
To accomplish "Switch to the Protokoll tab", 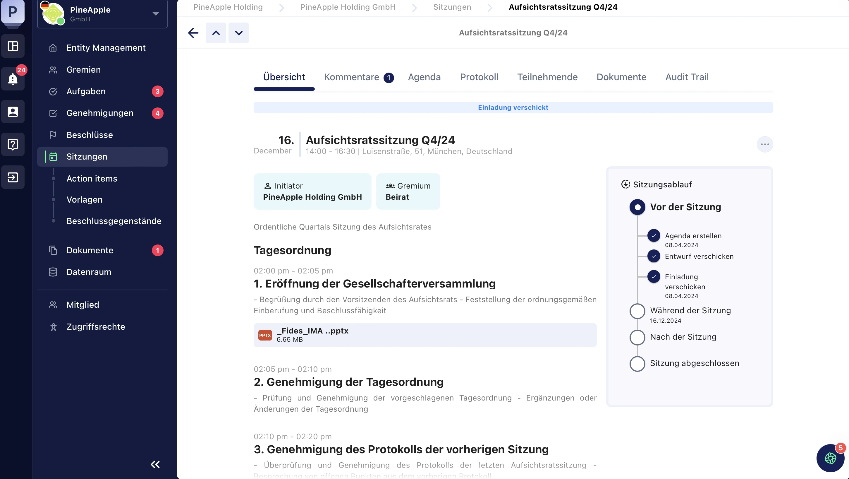I will (x=479, y=77).
